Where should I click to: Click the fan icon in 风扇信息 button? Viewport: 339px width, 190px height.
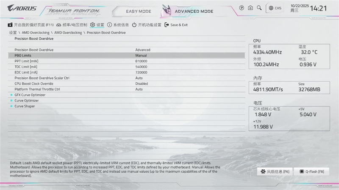[263, 171]
